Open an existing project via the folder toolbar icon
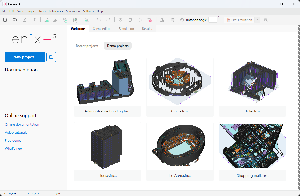The height and width of the screenshot is (196, 300). (15, 20)
